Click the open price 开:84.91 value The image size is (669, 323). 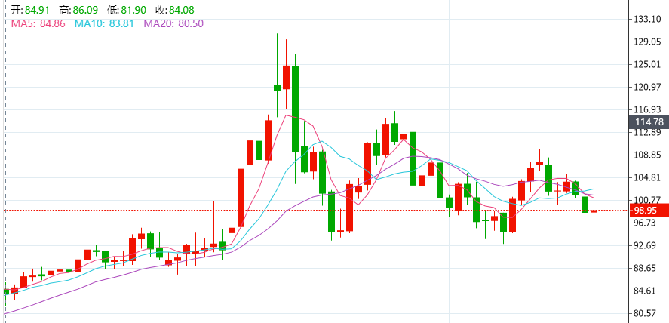tap(29, 9)
